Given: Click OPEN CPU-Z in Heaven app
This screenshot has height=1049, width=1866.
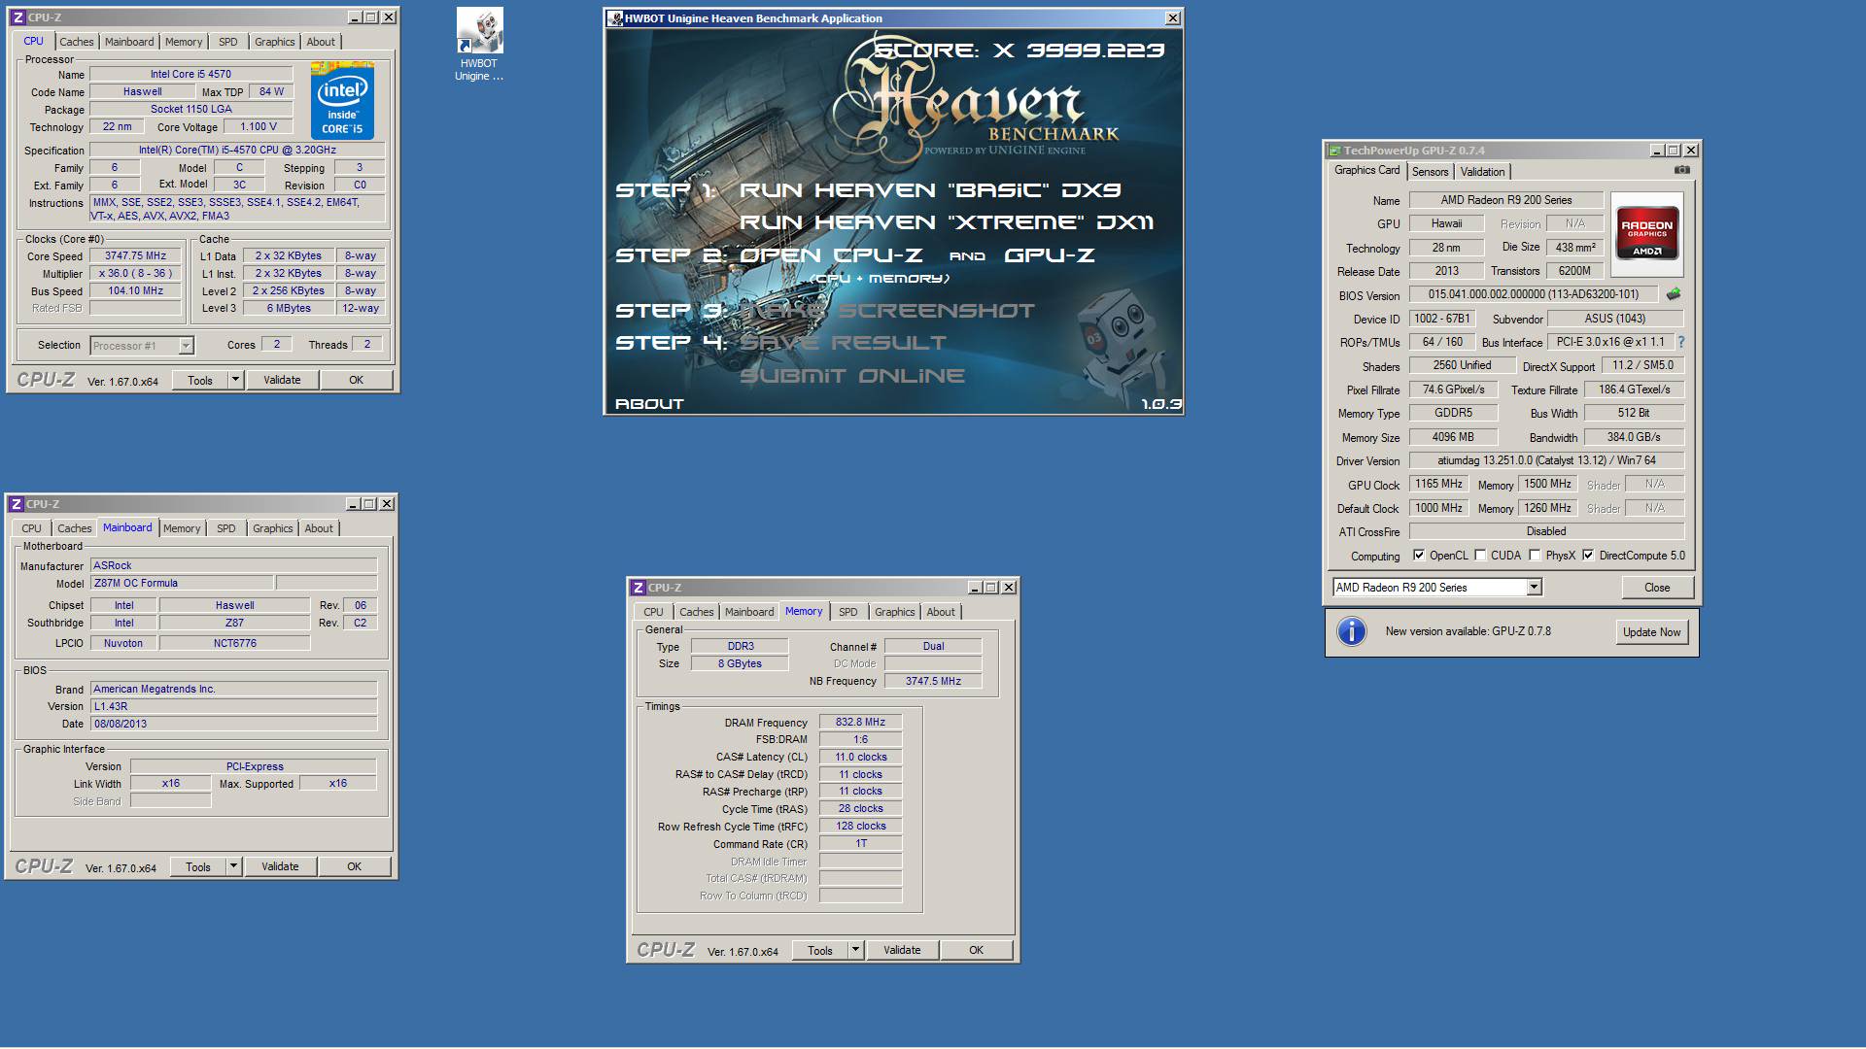Looking at the screenshot, I should [831, 255].
